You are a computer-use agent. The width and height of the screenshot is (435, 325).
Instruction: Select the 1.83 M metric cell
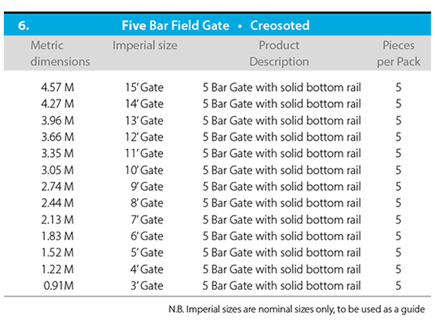click(58, 236)
